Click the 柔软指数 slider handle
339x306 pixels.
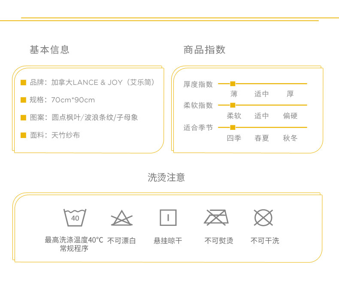pos(233,105)
